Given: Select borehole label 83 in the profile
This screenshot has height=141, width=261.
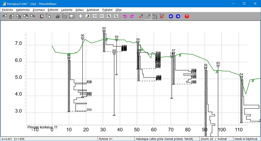Looking at the screenshot, I should click(x=218, y=63).
